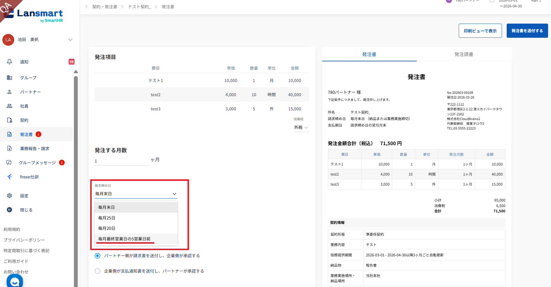
Task: Choose 毎月末日 from the dropdown list
Action: (136, 207)
